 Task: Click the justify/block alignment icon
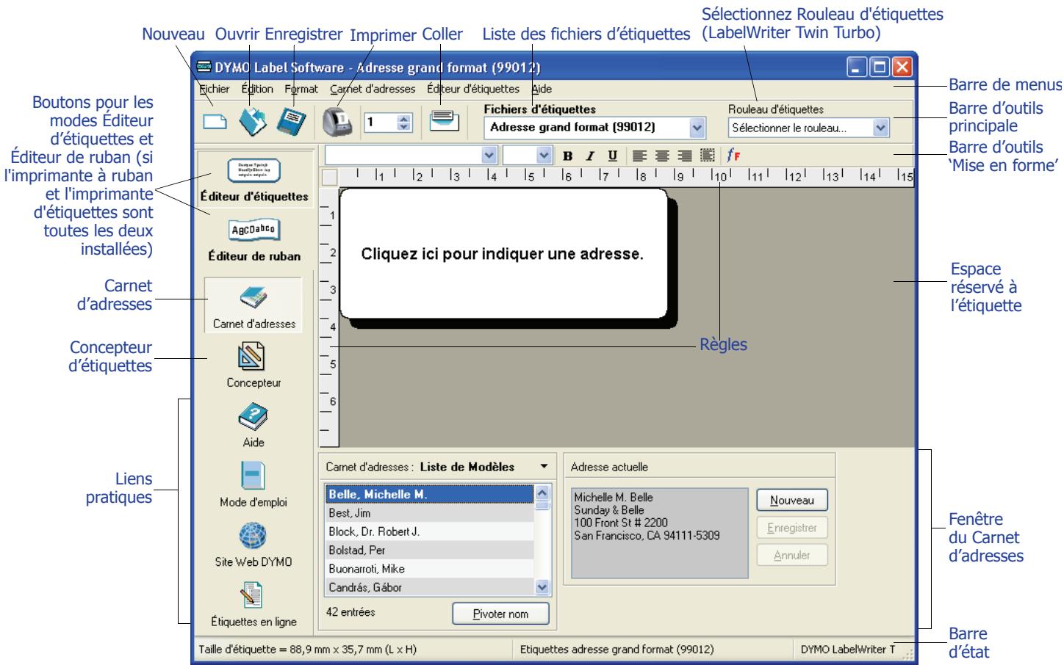[x=707, y=156]
